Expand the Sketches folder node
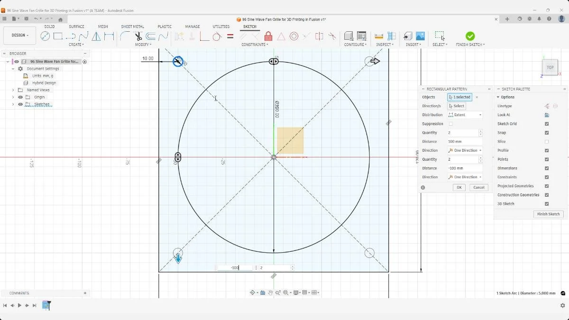Viewport: 569px width, 320px height. pos(13,104)
